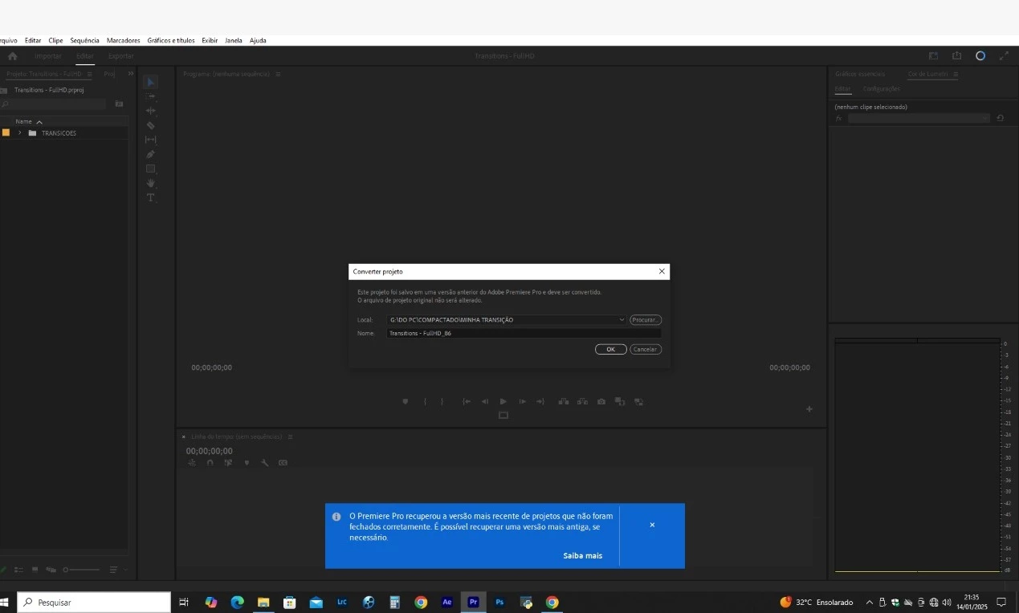Click the Nome field in the dialog

[x=524, y=333]
